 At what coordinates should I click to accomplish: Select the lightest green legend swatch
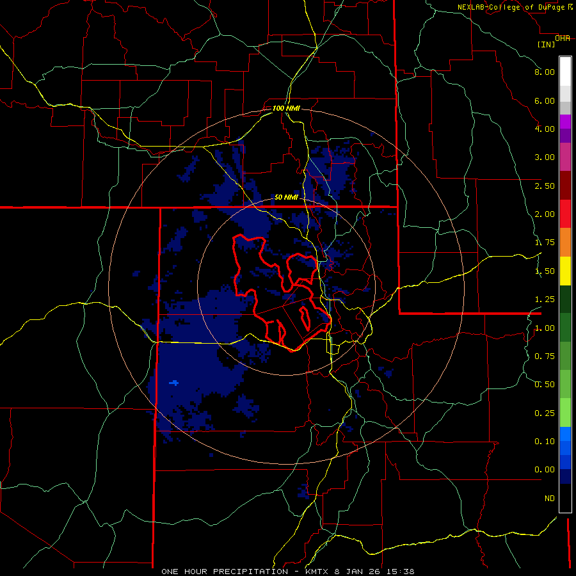565,413
